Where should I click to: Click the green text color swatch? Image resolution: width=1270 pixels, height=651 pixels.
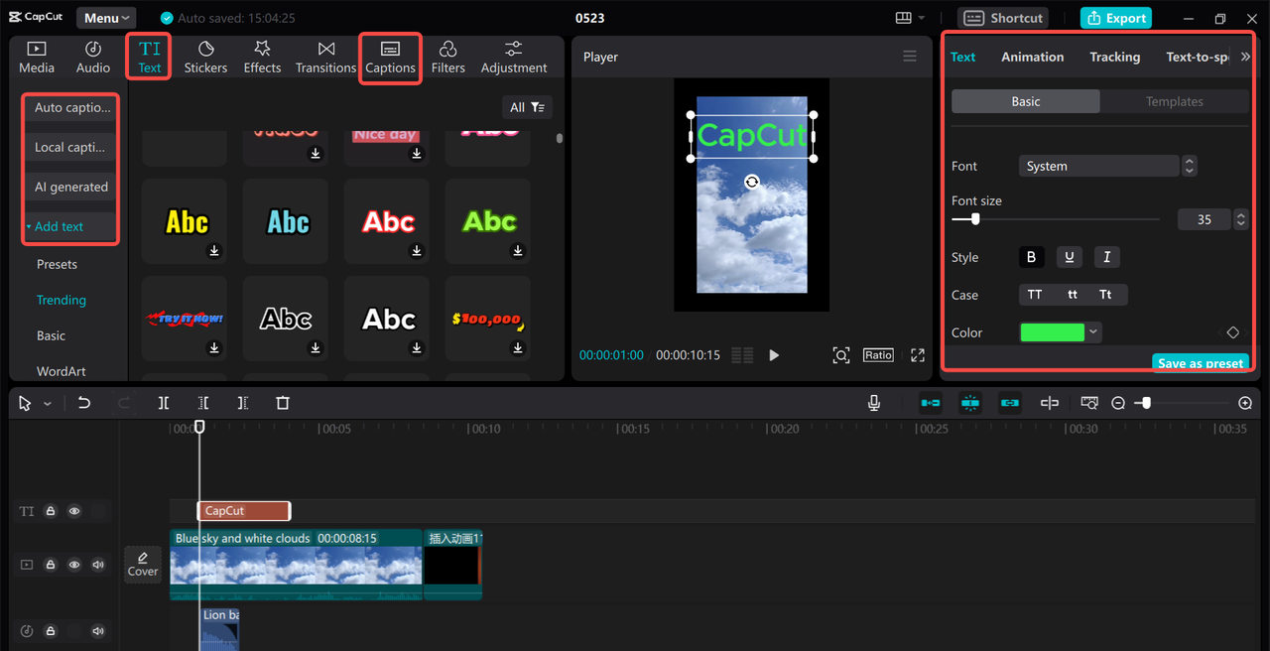(x=1053, y=332)
